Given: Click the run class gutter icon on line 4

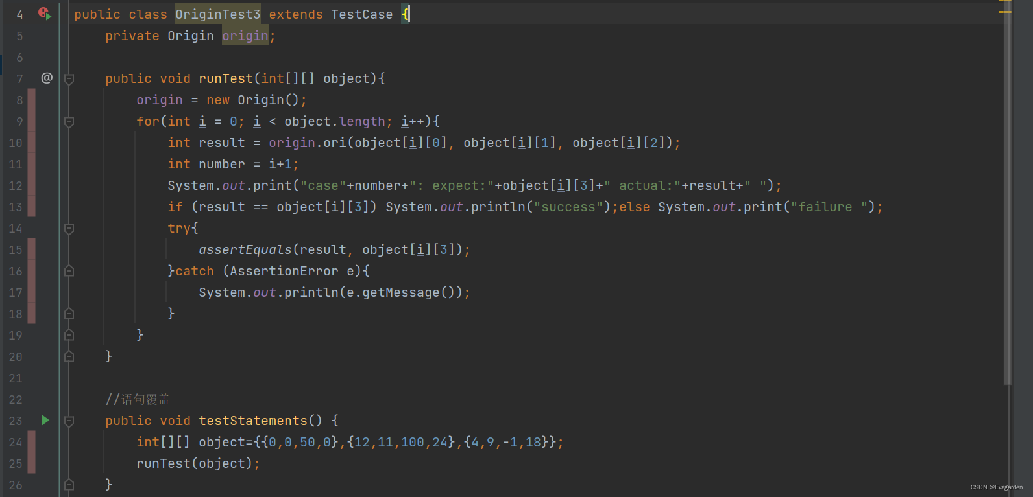Looking at the screenshot, I should point(44,13).
